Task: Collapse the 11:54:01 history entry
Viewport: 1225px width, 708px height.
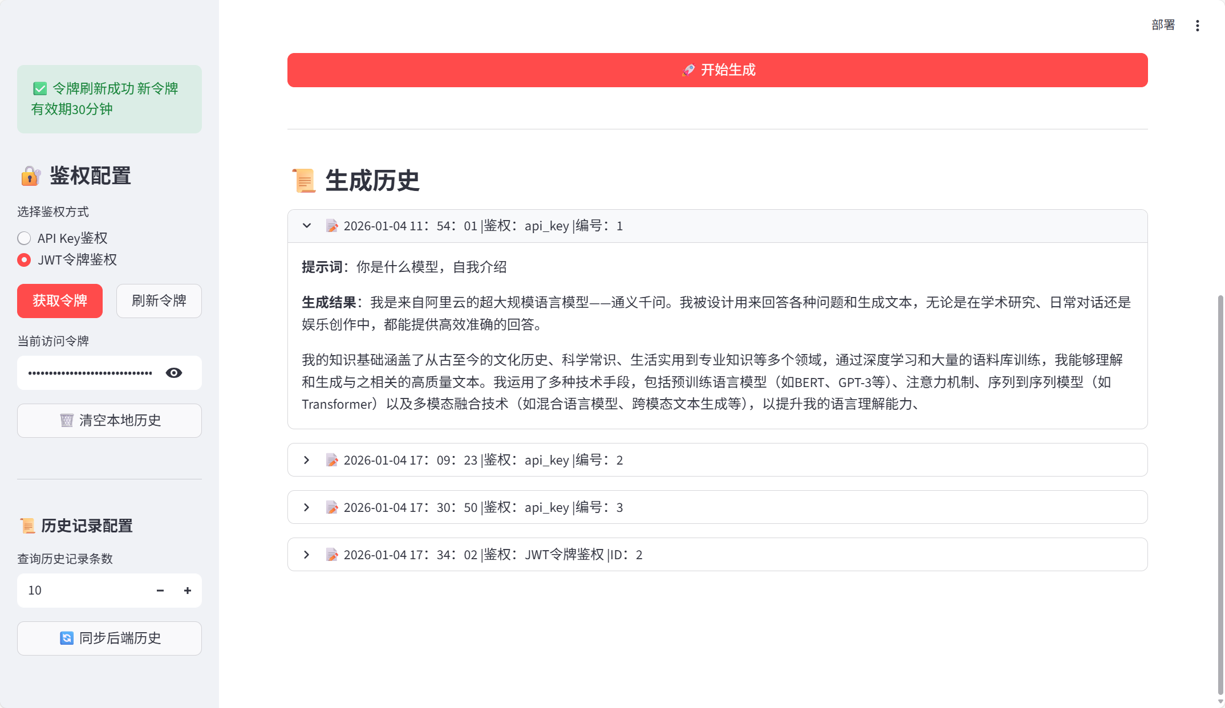Action: click(307, 226)
